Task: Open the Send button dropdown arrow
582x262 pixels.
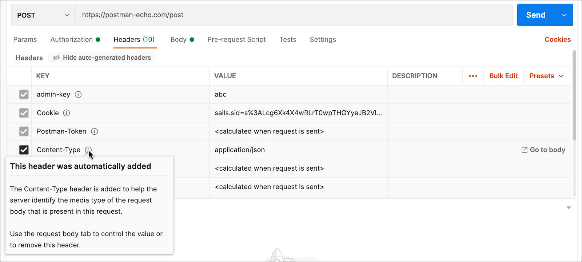Action: pyautogui.click(x=564, y=15)
